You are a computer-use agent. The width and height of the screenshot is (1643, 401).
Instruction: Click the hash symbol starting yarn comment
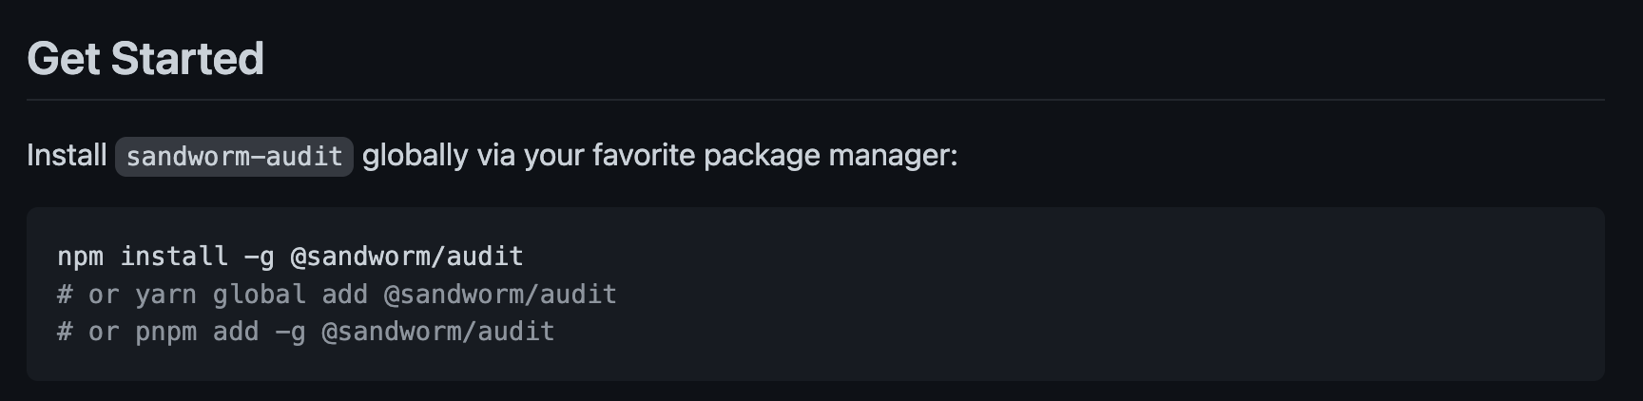(65, 295)
